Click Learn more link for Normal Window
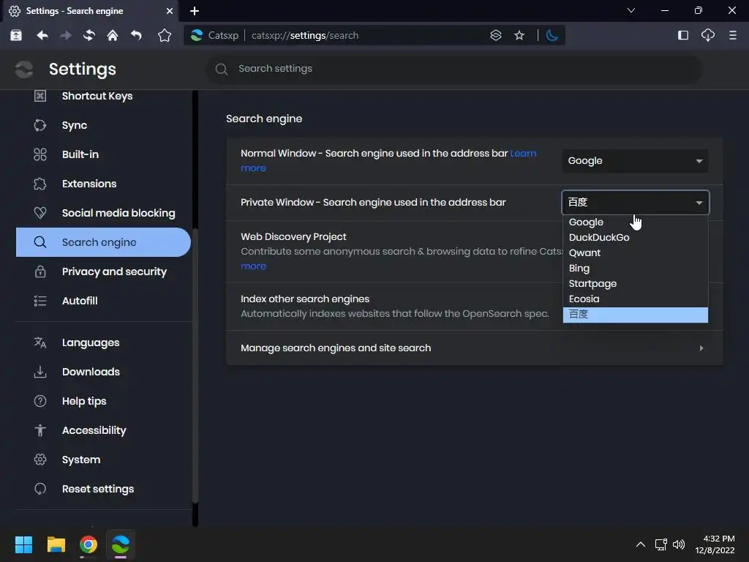Viewport: 749px width, 562px height. click(x=523, y=154)
